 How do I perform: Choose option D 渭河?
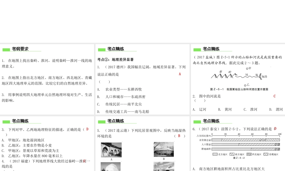[x=276, y=109]
